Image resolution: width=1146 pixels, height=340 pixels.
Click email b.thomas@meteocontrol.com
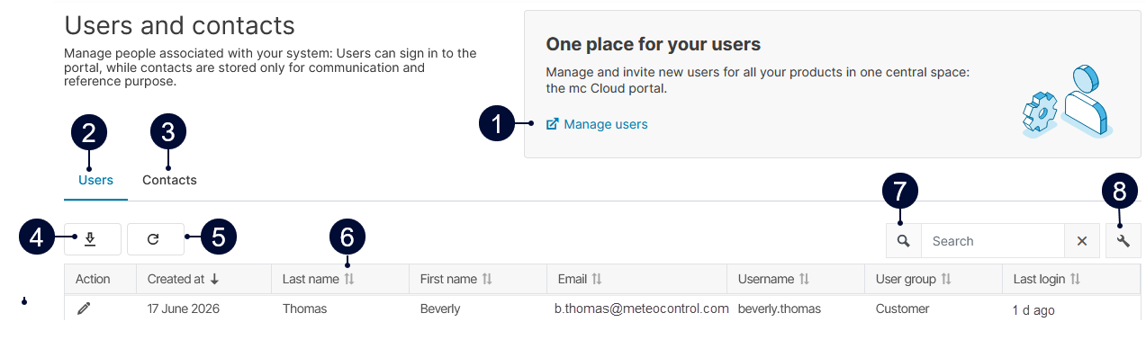pyautogui.click(x=643, y=309)
